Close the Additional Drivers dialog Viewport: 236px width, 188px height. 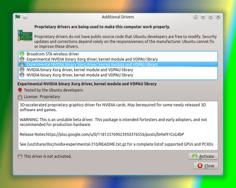pyautogui.click(x=206, y=166)
